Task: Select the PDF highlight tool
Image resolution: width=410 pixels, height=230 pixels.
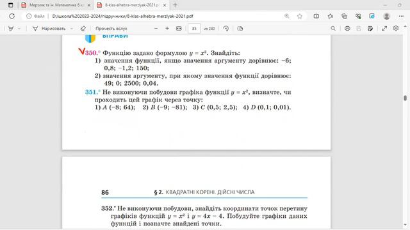Action: (x=11, y=28)
